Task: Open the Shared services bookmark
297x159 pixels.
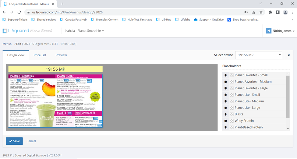Action: (44, 19)
